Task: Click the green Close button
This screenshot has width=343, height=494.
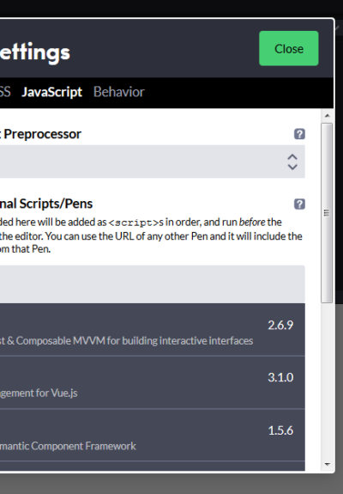Action: tap(289, 48)
